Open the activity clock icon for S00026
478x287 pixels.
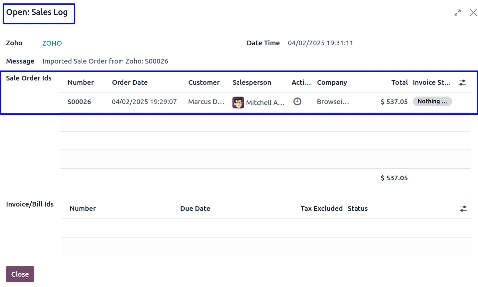point(297,101)
